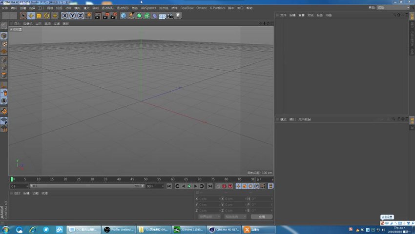Go to next key

[202, 186]
